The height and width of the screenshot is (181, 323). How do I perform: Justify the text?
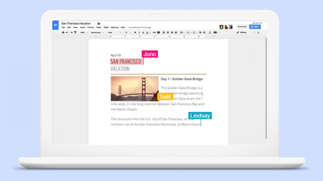(176, 33)
